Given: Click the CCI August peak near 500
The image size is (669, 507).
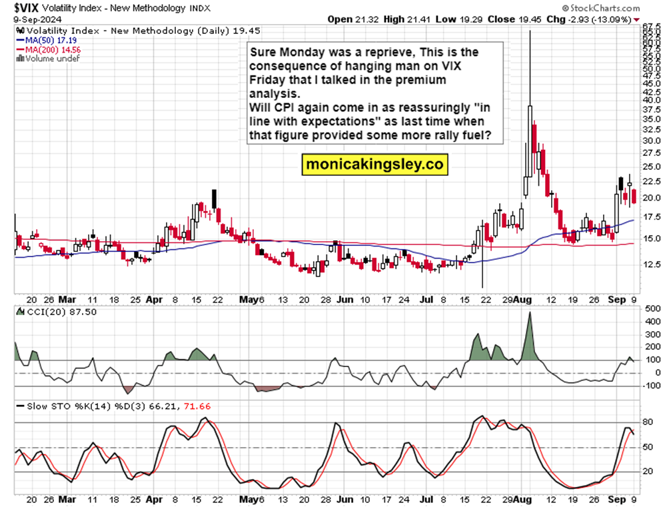Looking at the screenshot, I should click(x=530, y=314).
